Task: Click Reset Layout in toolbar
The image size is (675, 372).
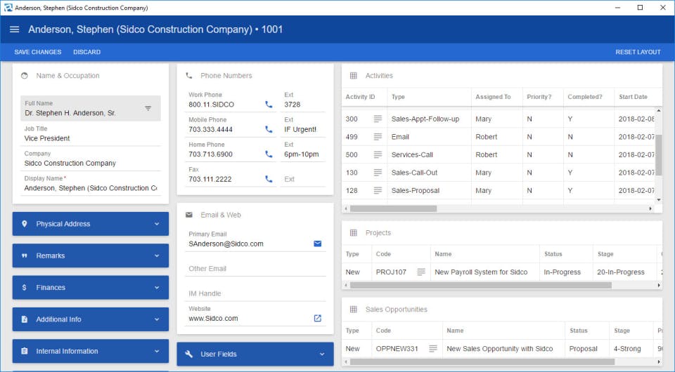Action: 638,52
